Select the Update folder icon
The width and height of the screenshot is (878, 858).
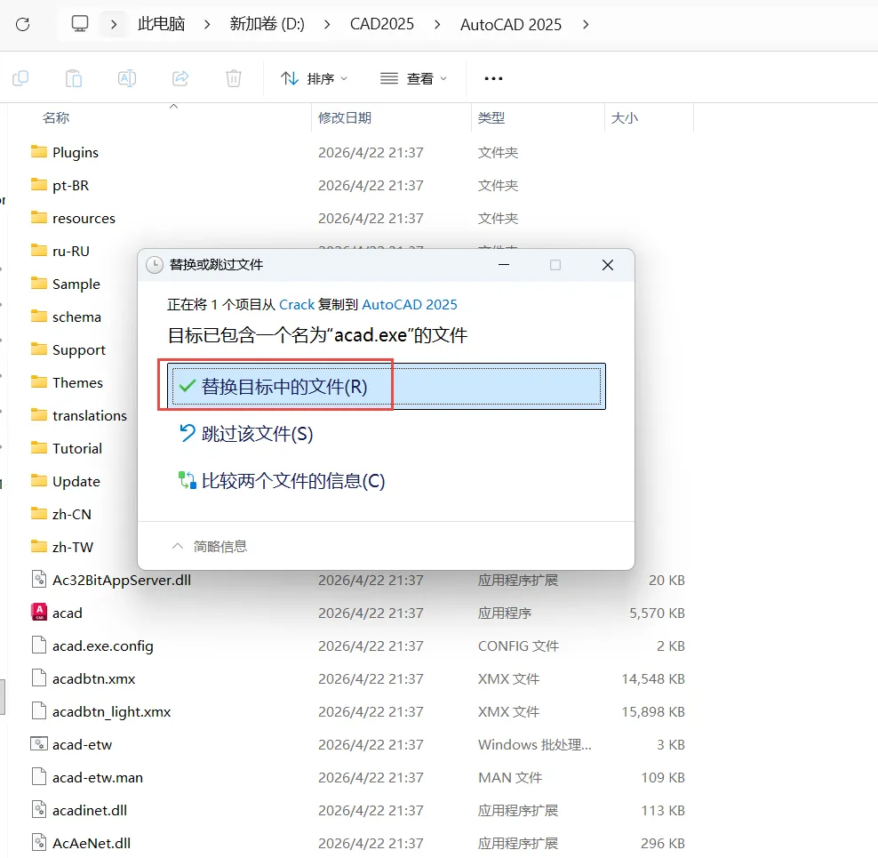[38, 481]
